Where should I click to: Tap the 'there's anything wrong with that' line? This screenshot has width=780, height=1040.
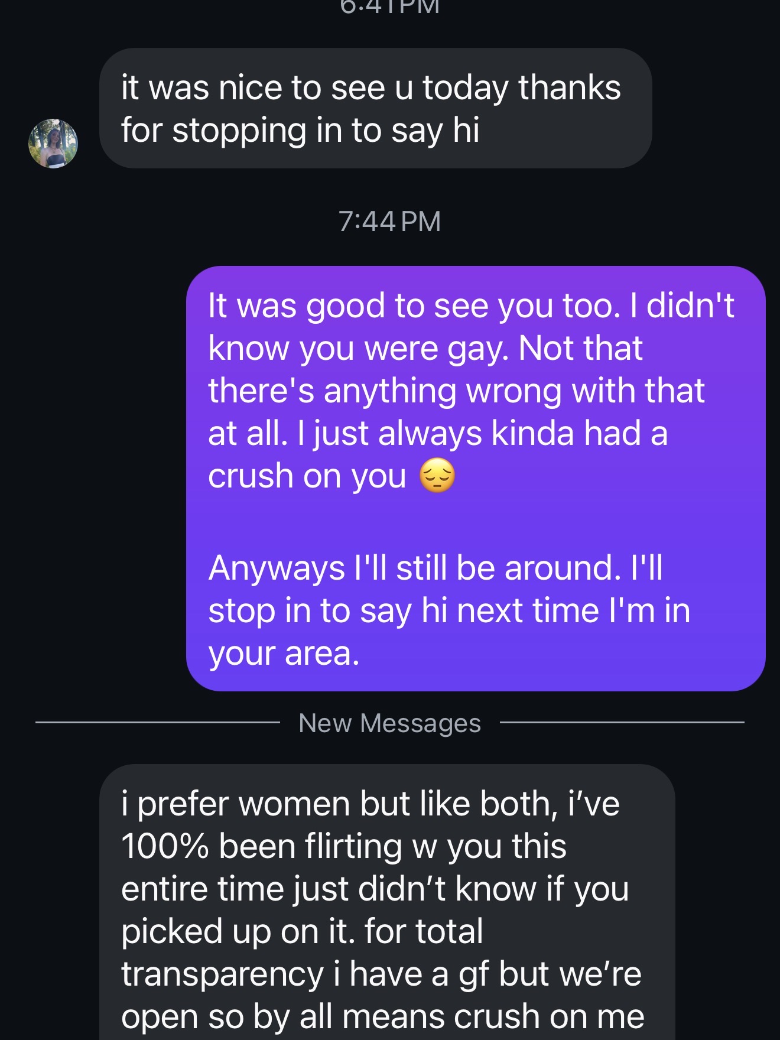(456, 391)
